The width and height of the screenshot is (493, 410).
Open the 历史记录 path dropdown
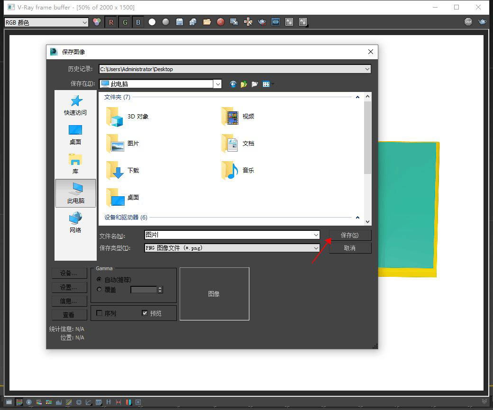235,69
